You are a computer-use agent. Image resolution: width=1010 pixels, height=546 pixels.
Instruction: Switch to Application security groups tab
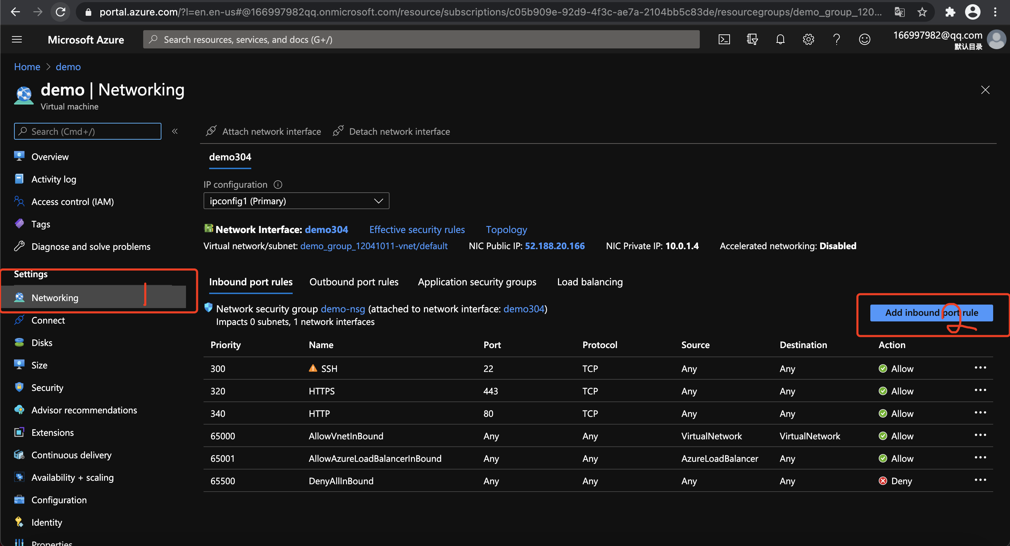tap(477, 282)
